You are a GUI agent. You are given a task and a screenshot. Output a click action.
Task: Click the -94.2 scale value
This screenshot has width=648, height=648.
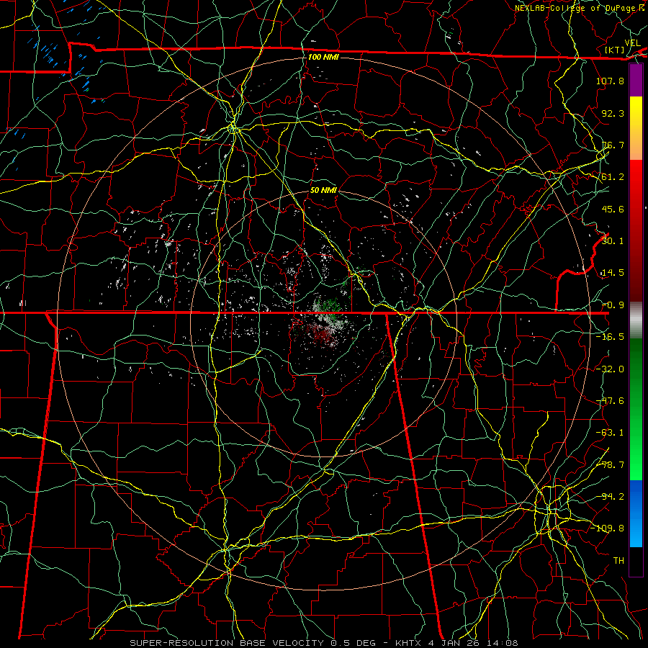[610, 497]
